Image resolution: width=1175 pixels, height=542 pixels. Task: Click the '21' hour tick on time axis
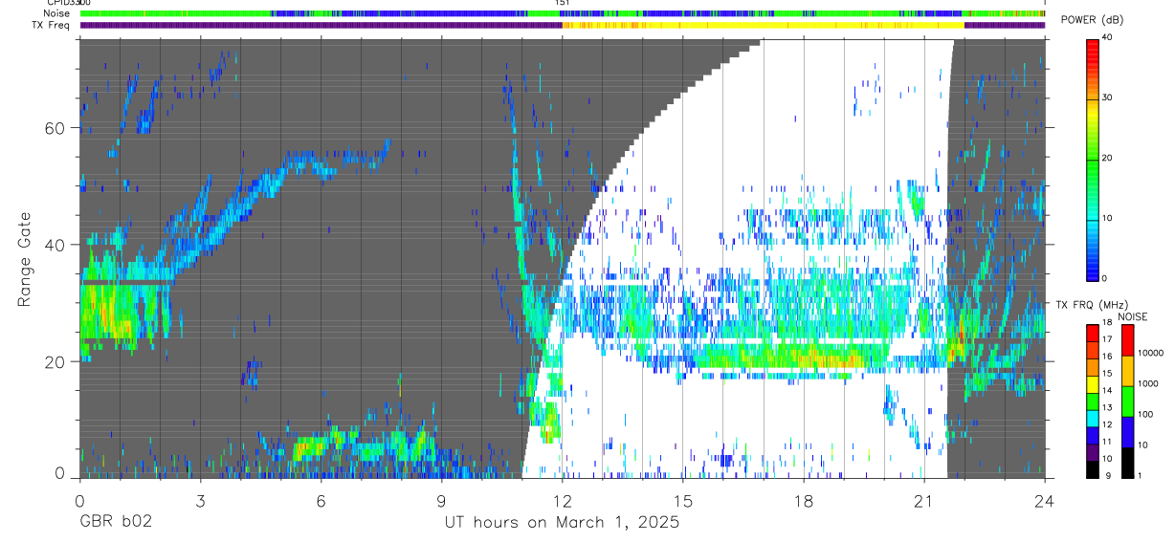pyautogui.click(x=924, y=500)
